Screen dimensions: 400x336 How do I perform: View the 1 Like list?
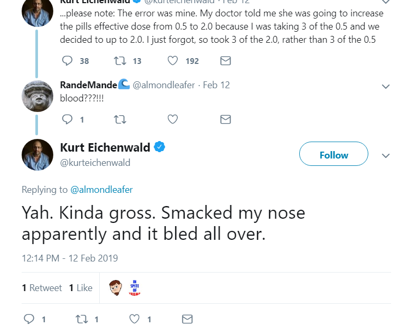tap(81, 288)
